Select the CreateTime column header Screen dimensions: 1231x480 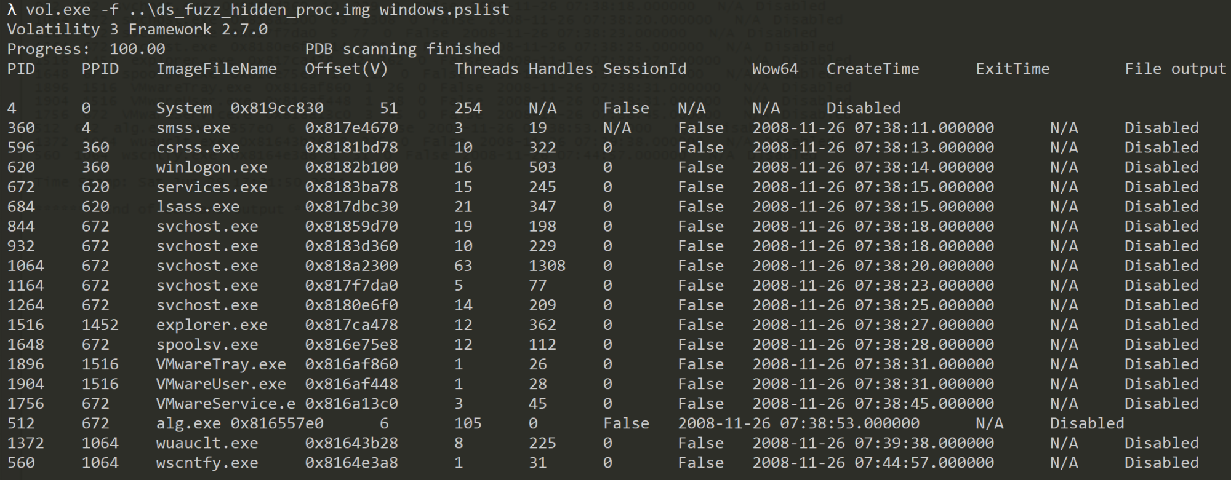click(873, 69)
